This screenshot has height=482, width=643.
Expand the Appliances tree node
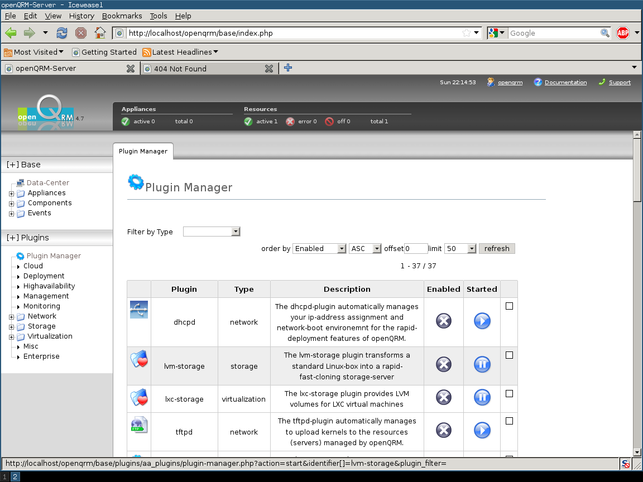(x=12, y=194)
